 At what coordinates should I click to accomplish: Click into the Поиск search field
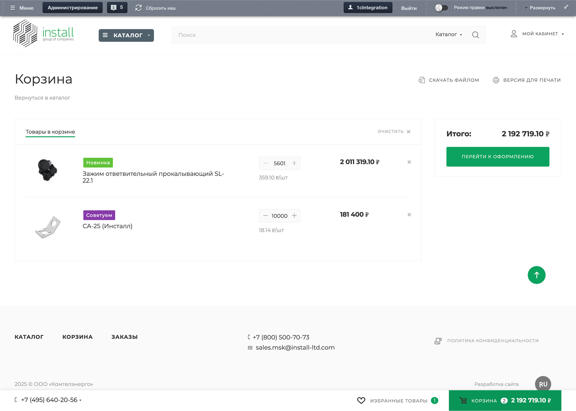point(300,35)
